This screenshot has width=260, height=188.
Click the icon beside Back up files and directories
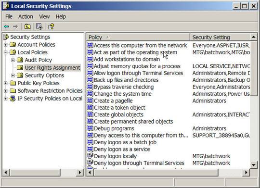point(90,80)
